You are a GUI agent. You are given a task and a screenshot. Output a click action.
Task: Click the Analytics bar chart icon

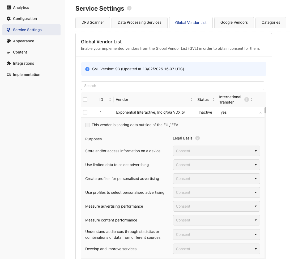[9, 7]
